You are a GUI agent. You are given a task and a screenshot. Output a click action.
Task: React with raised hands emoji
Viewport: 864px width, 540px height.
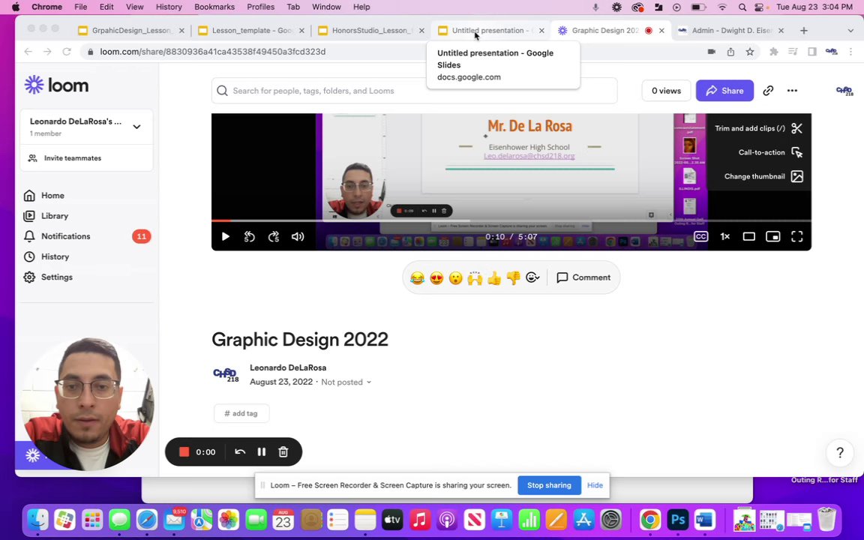475,277
